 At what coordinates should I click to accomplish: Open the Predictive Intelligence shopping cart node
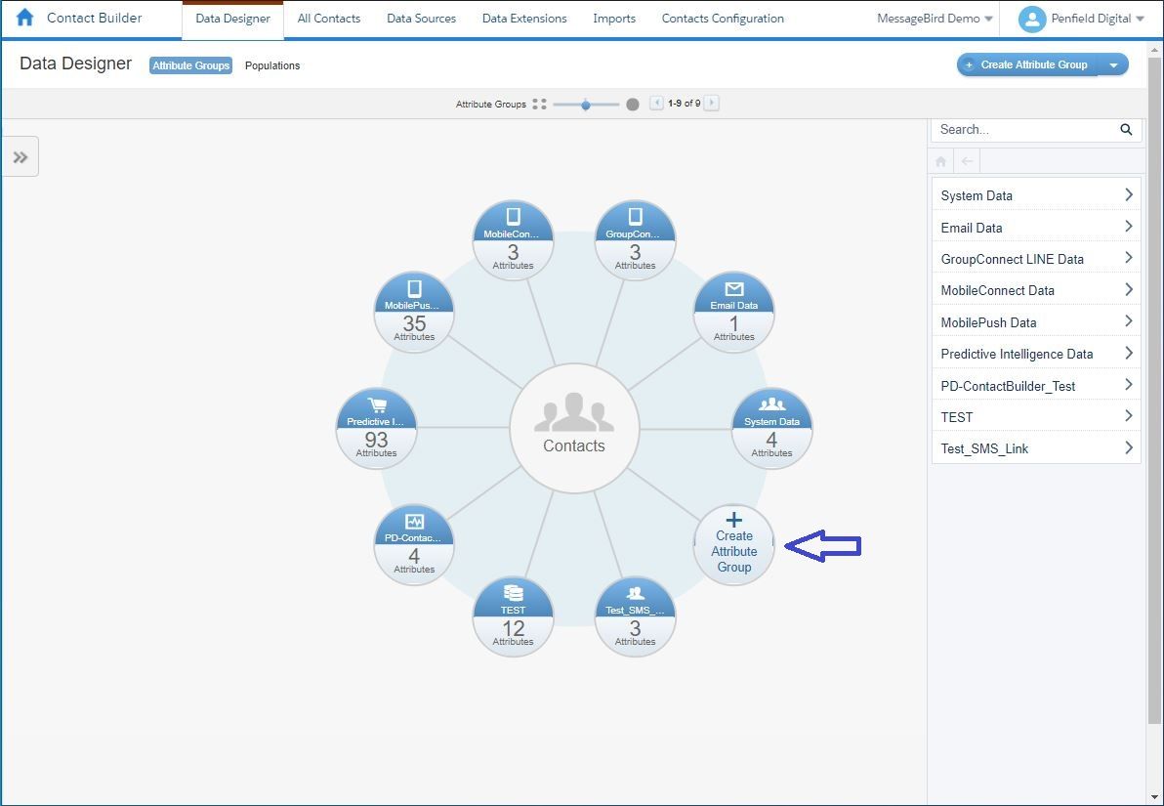tap(376, 429)
